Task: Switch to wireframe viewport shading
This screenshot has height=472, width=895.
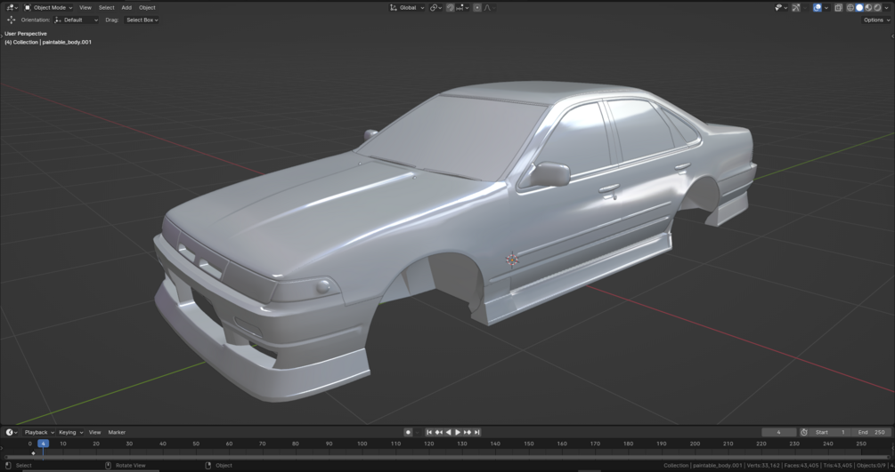Action: pos(850,7)
